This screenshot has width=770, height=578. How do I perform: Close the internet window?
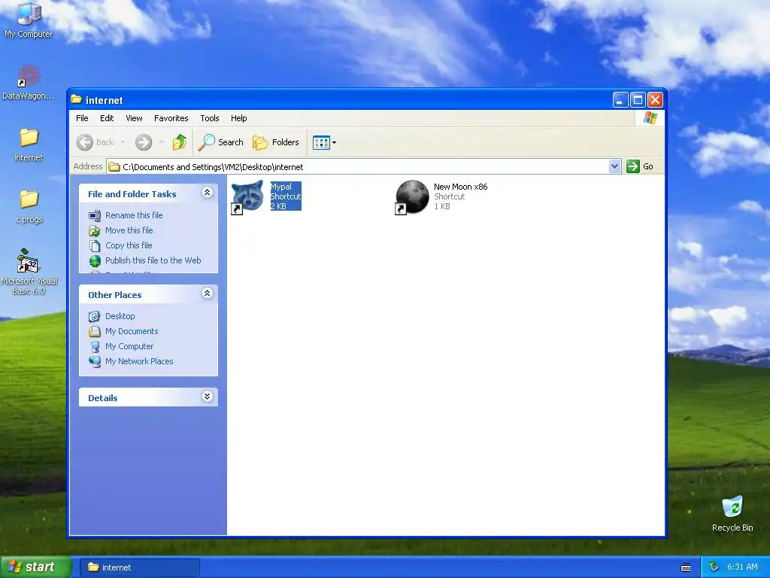tap(655, 100)
